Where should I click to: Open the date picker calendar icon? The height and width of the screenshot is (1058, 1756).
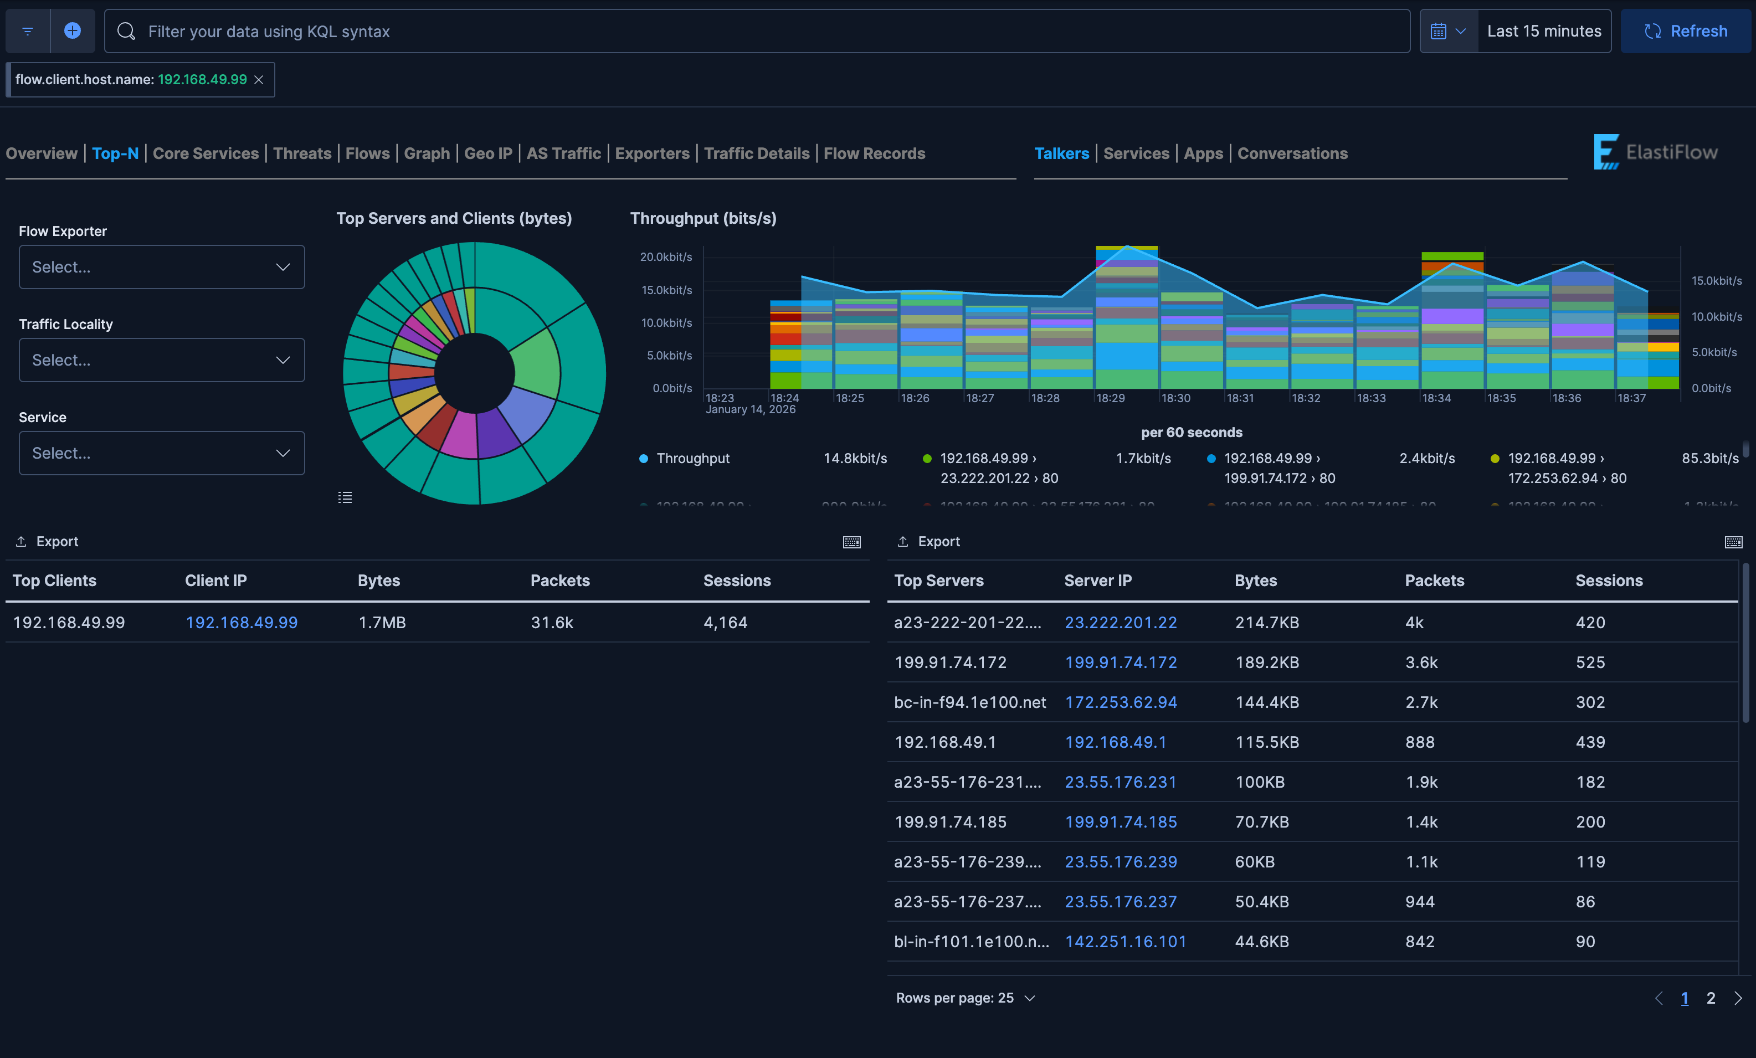pyautogui.click(x=1439, y=30)
